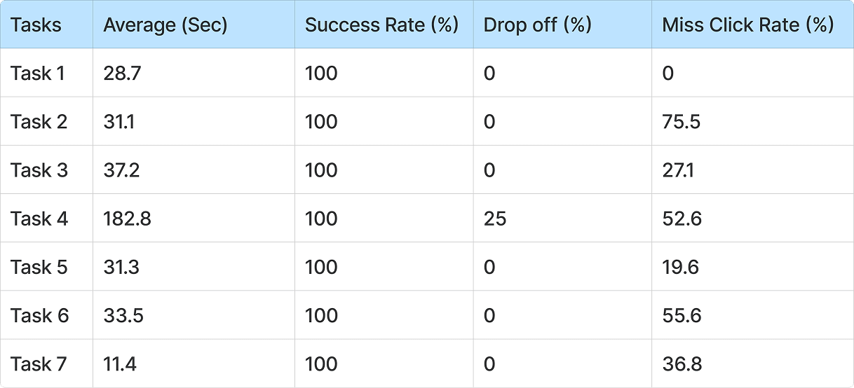Click the Tasks column header
Viewport: 854px width, 388px height.
36,25
